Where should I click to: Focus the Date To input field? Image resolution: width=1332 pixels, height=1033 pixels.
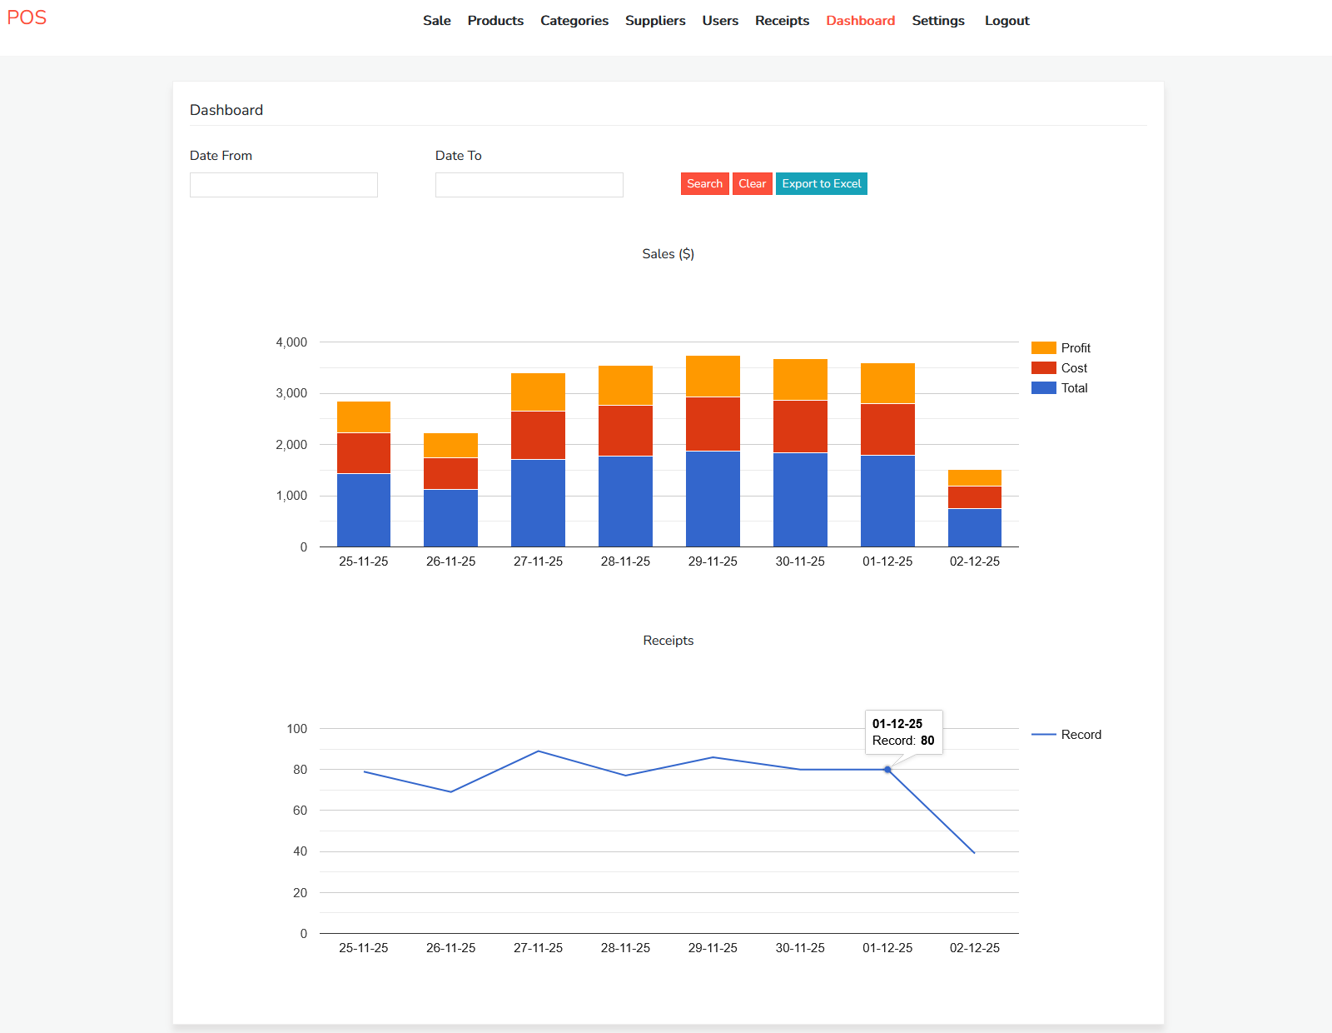(529, 185)
